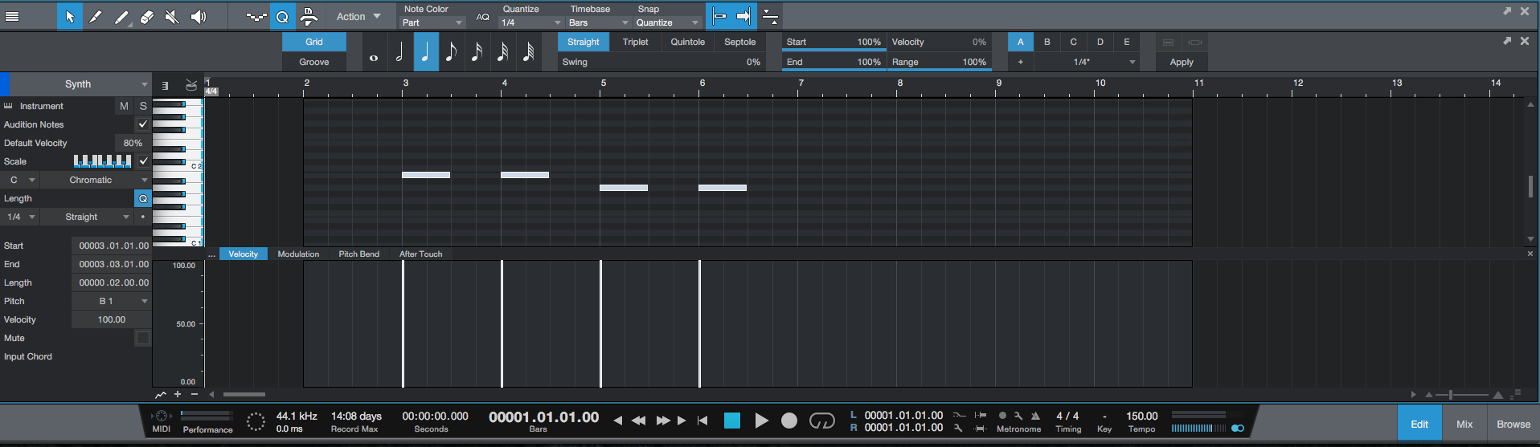Open the Note Color Part dropdown

pyautogui.click(x=432, y=22)
